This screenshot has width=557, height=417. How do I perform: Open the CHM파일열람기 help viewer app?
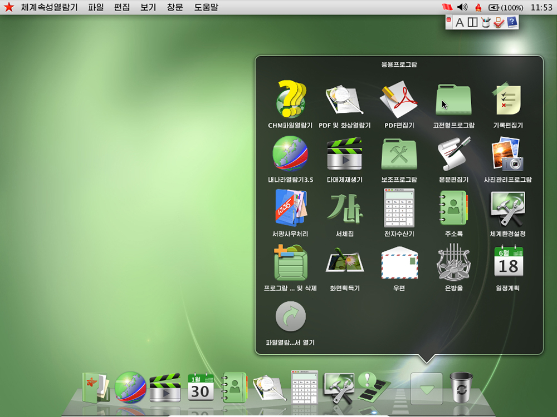(290, 100)
